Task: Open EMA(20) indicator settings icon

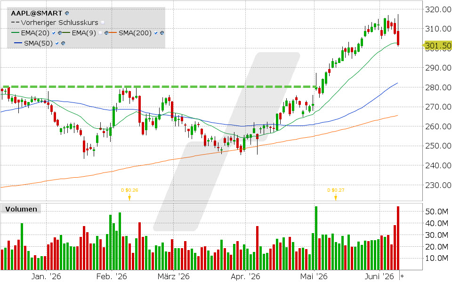Action: tap(60, 33)
